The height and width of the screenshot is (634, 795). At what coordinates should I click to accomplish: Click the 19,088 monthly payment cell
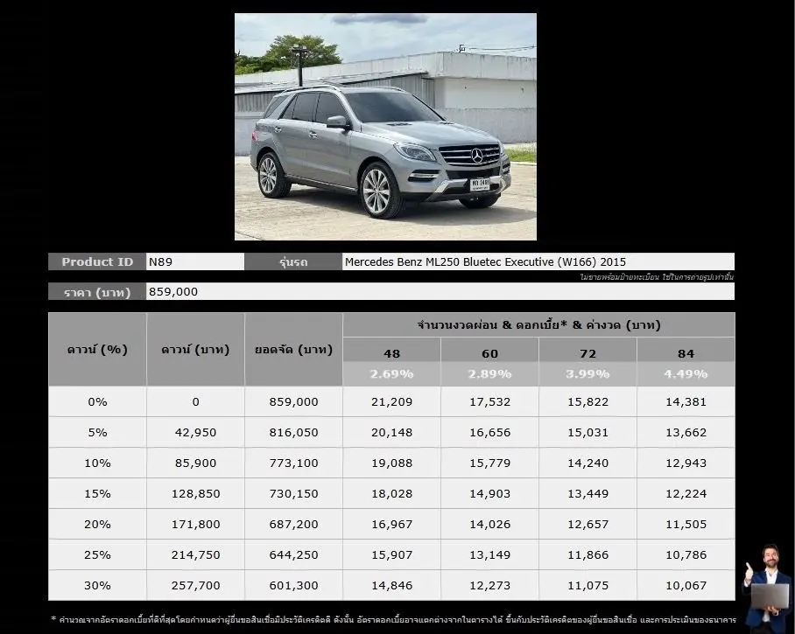(x=391, y=463)
